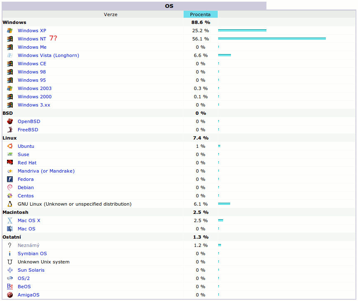Click the Suse logo icon
The width and height of the screenshot is (358, 301).
10,154
